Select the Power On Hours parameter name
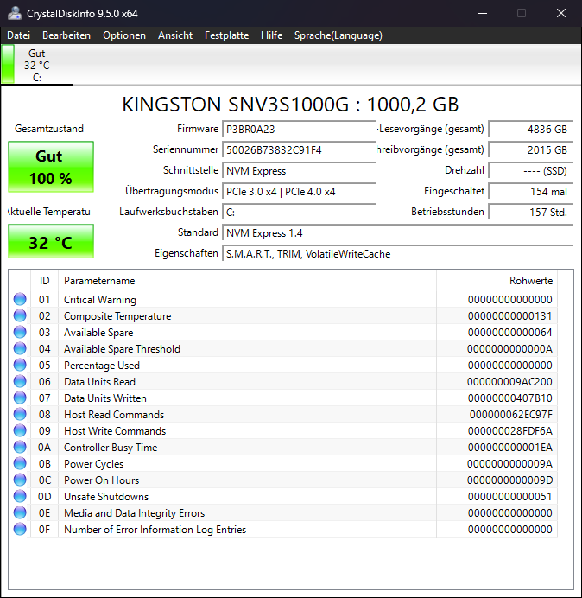This screenshot has height=598, width=582. [101, 480]
